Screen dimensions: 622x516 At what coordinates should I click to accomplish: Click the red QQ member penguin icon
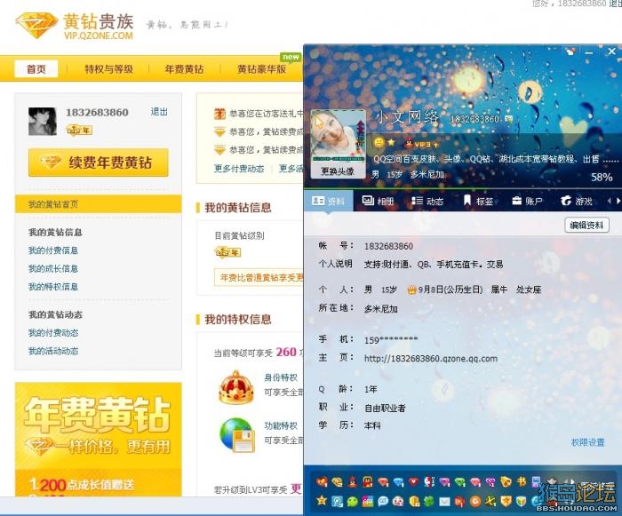(353, 482)
